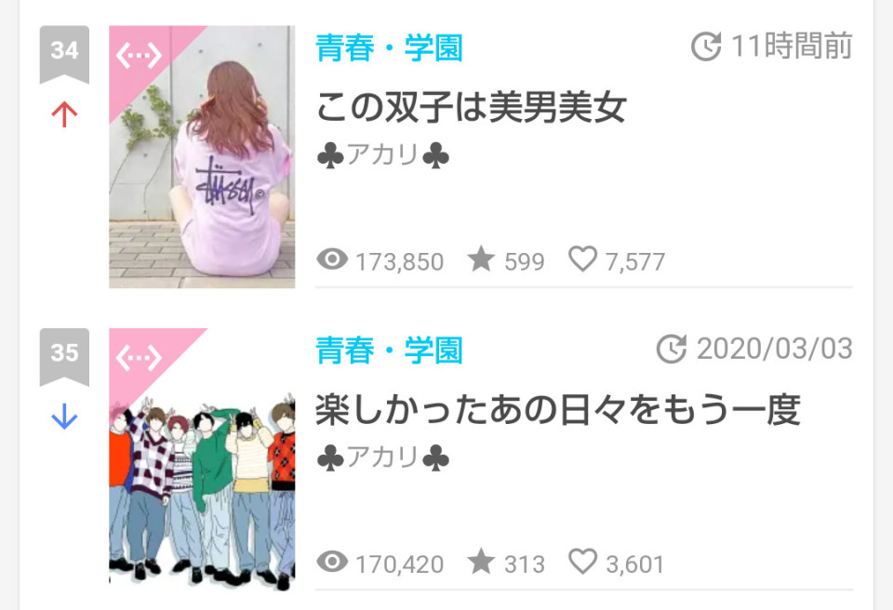The width and height of the screenshot is (893, 610).
Task: Open the story この双子は美男美女
Action: click(471, 107)
